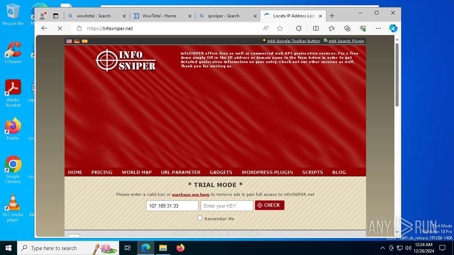Screen dimensions: 454x255
Task: Open a new browser tab
Action: tap(332, 16)
